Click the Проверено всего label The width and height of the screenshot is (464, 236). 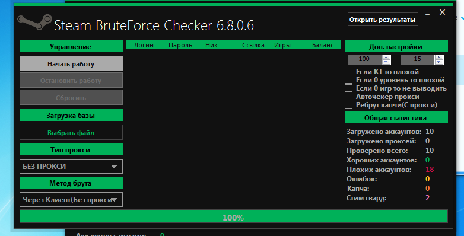pos(377,151)
